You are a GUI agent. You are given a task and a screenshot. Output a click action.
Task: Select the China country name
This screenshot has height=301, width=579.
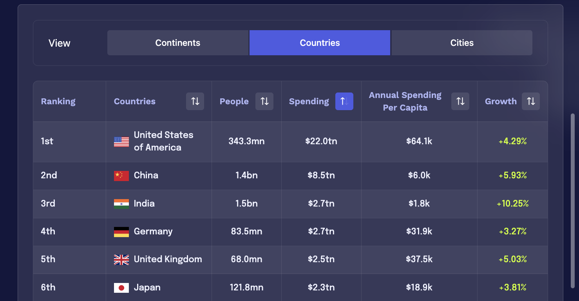pos(146,175)
